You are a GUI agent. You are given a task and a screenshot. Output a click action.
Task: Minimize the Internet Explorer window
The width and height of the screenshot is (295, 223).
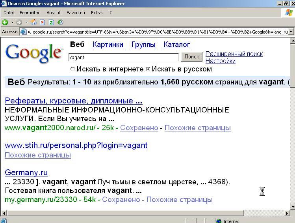[280, 4]
